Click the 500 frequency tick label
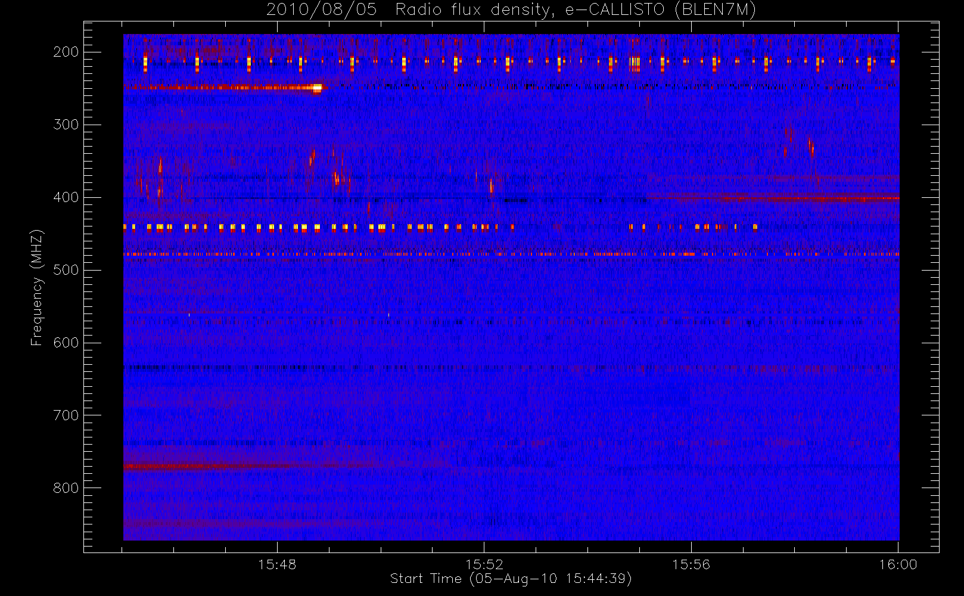 tap(66, 270)
